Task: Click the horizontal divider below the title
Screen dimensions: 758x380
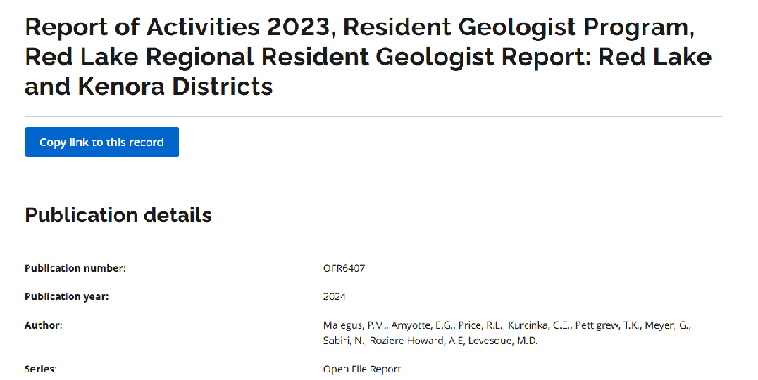Action: click(x=373, y=116)
